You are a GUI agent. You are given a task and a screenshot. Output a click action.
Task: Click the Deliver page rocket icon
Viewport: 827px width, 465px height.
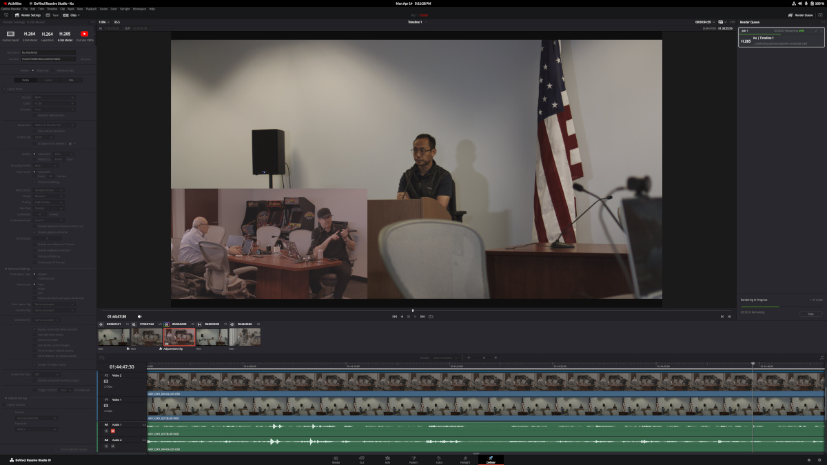491,459
